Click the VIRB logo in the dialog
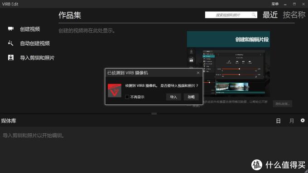308x173 pixels. click(x=115, y=90)
